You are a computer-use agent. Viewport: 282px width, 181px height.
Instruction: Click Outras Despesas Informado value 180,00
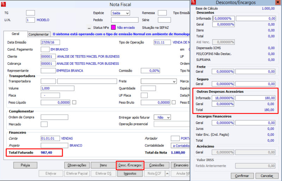click(x=255, y=98)
